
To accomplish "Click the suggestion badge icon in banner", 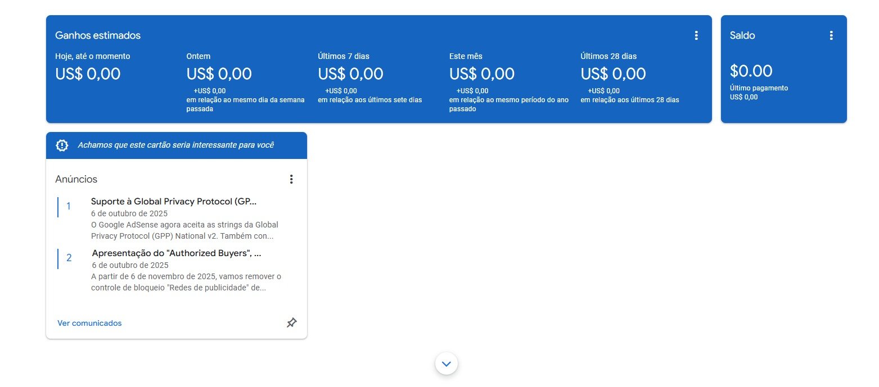I will tap(62, 145).
